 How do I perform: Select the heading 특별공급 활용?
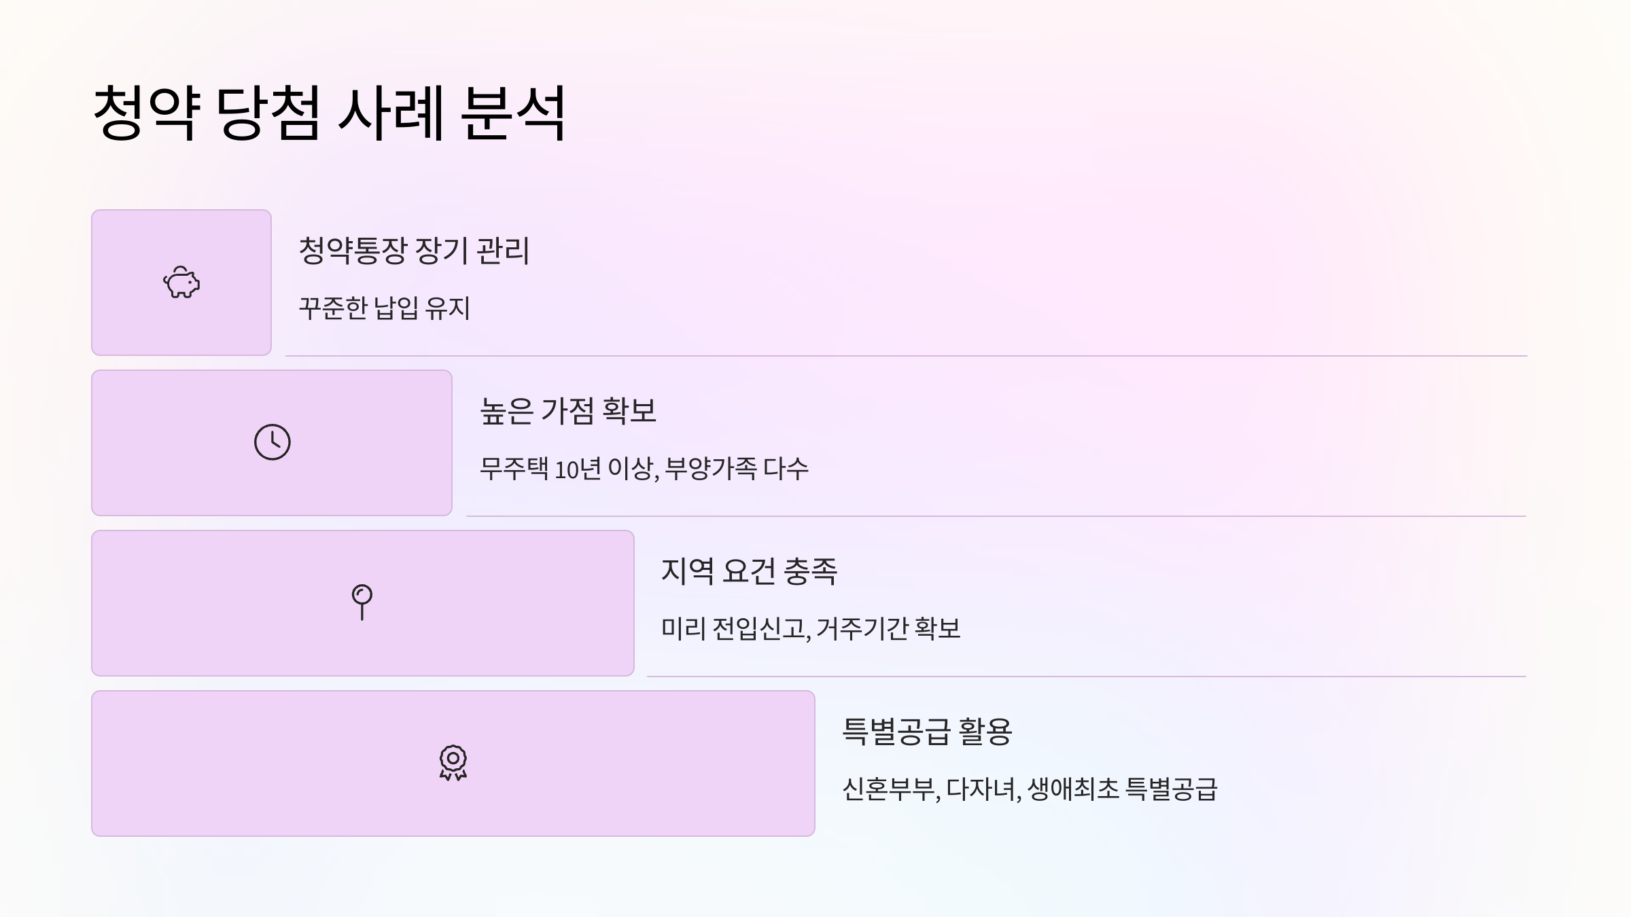pyautogui.click(x=927, y=732)
